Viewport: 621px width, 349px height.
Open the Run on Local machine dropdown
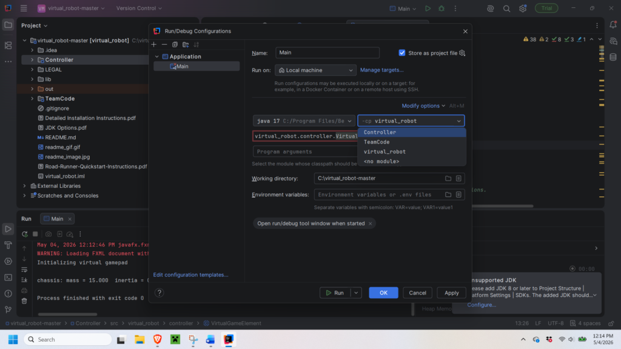(315, 70)
